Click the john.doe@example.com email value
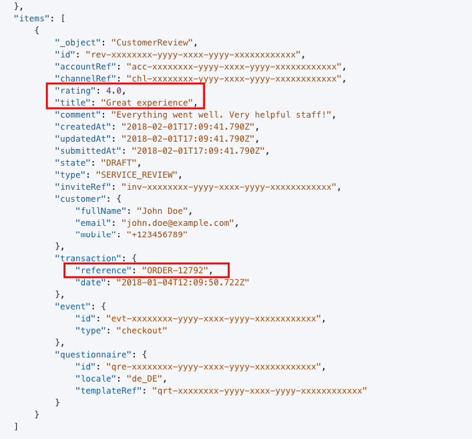This screenshot has width=472, height=439. [x=178, y=223]
